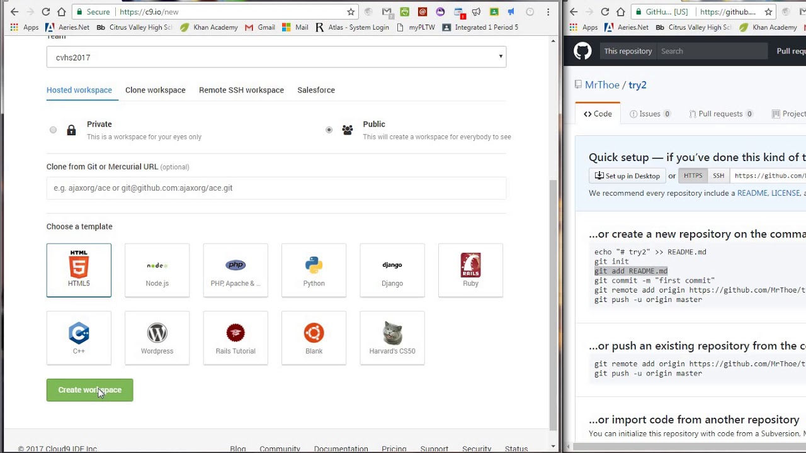Select the Rails Tutorial template
806x453 pixels.
pyautogui.click(x=236, y=338)
